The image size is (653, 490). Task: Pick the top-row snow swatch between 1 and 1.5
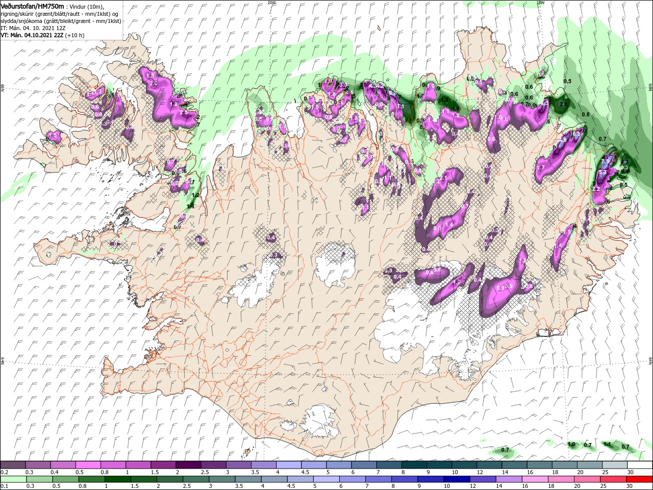pyautogui.click(x=138, y=465)
